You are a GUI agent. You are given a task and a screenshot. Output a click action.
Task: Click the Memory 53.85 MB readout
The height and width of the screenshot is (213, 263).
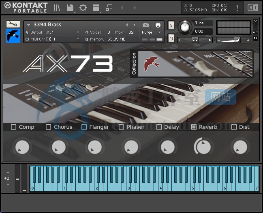click(x=108, y=39)
